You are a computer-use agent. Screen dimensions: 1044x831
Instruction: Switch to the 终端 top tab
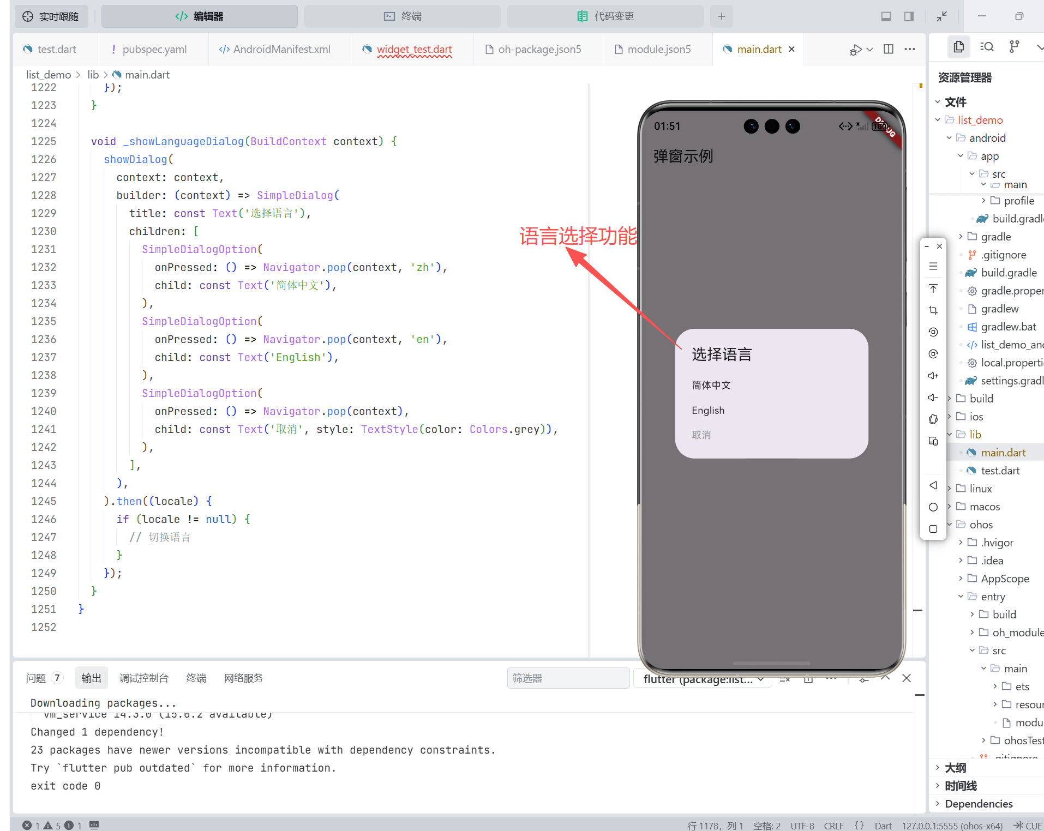coord(403,16)
